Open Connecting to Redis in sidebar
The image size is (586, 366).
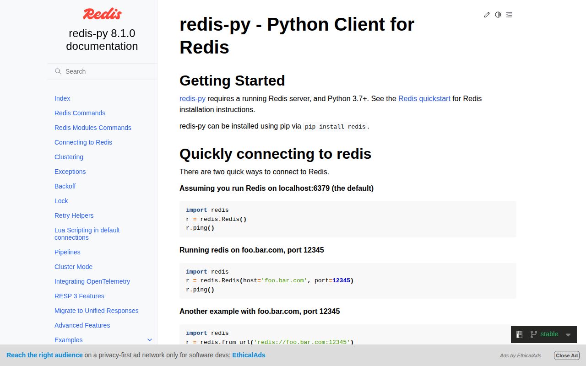[83, 142]
